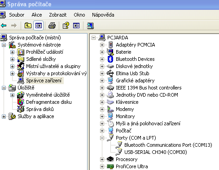
Task: Select Správce zařízení in the tree
Action: 44,81
